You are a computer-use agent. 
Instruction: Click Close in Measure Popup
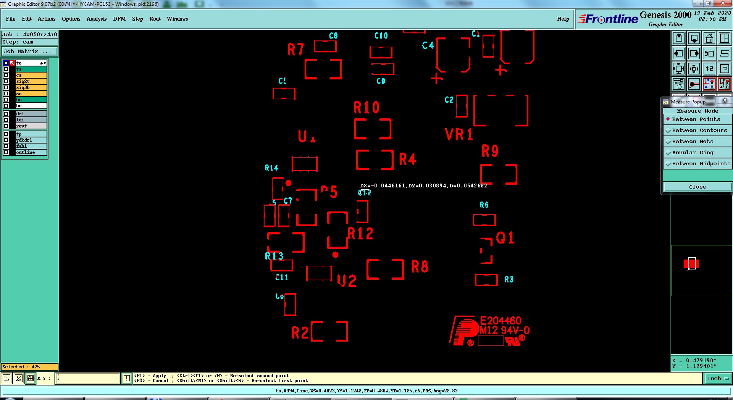[x=697, y=187]
